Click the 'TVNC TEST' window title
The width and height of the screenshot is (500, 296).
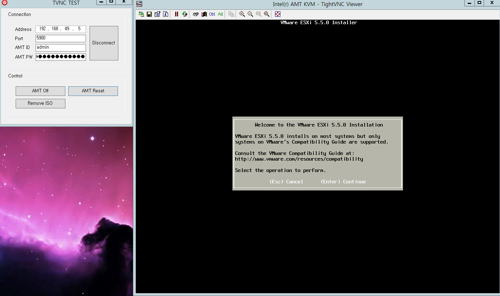pyautogui.click(x=66, y=2)
